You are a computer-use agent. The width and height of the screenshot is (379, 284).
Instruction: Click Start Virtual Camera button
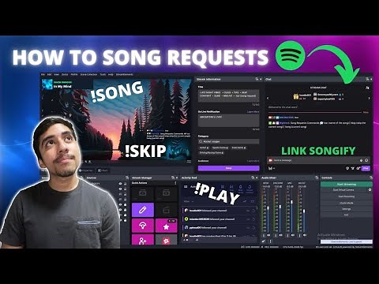point(343,190)
